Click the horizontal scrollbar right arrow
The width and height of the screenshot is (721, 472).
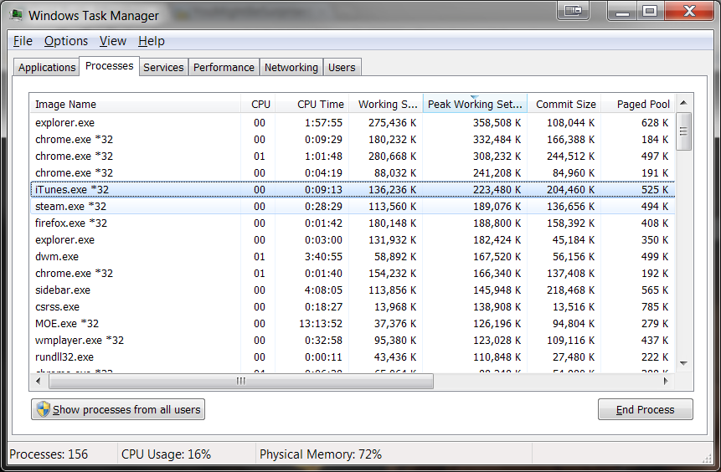tap(666, 381)
